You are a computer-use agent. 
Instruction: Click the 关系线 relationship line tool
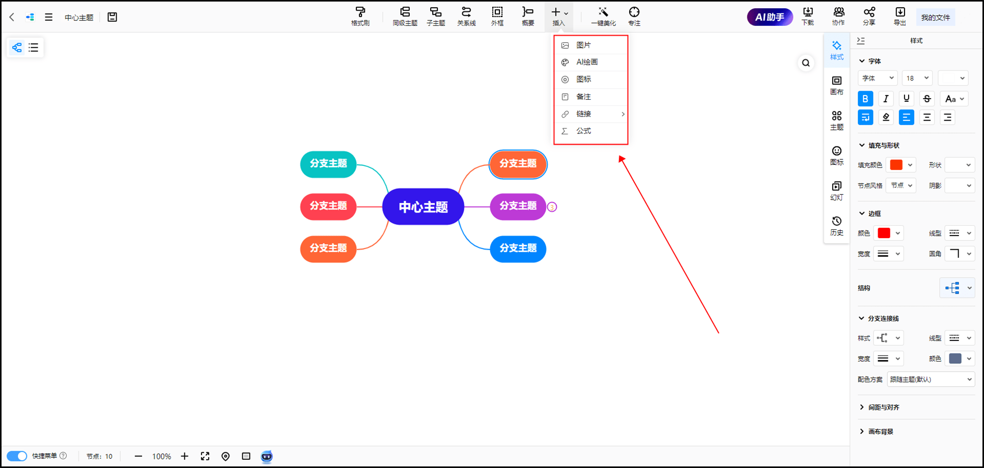point(466,16)
